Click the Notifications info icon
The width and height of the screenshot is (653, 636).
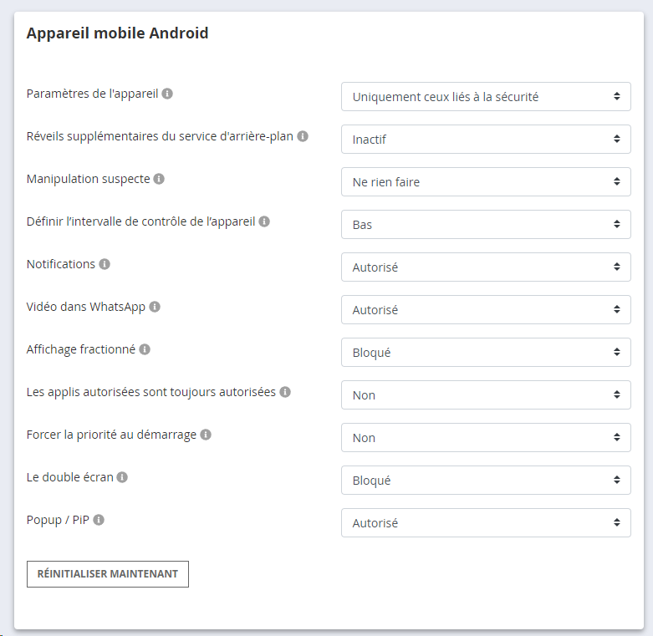pos(105,264)
